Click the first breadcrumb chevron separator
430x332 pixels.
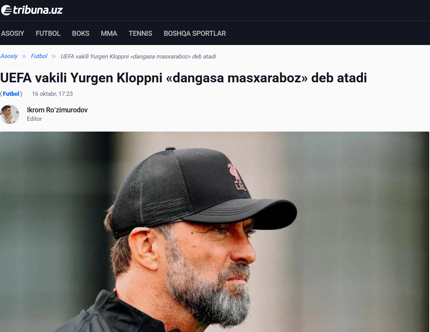(x=24, y=57)
